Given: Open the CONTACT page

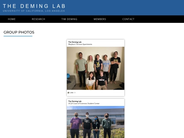Looking at the screenshot, I should [x=128, y=19].
